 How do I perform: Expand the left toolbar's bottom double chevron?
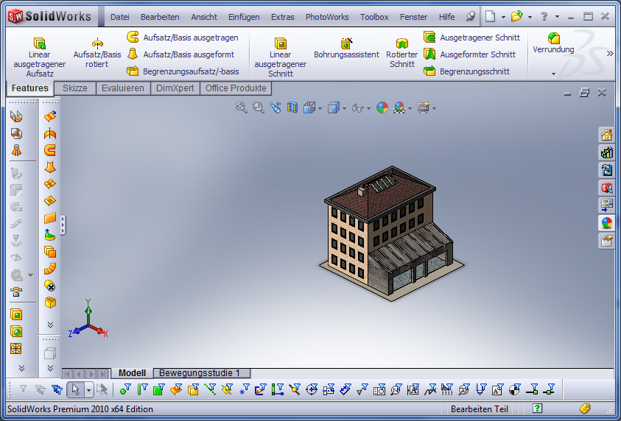pyautogui.click(x=21, y=368)
